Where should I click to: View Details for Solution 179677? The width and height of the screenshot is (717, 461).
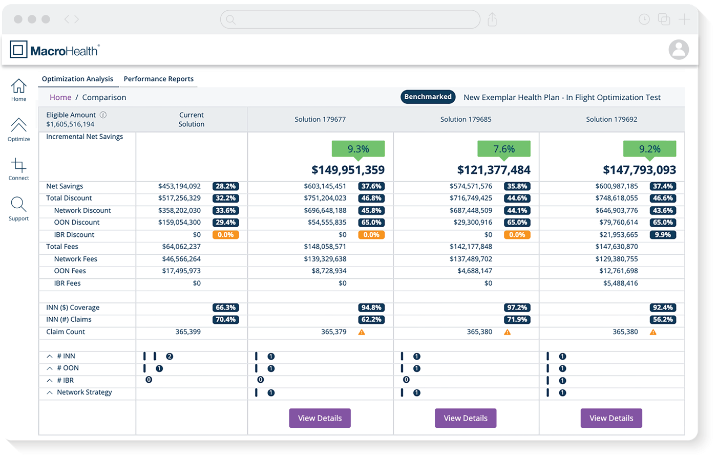coord(320,418)
